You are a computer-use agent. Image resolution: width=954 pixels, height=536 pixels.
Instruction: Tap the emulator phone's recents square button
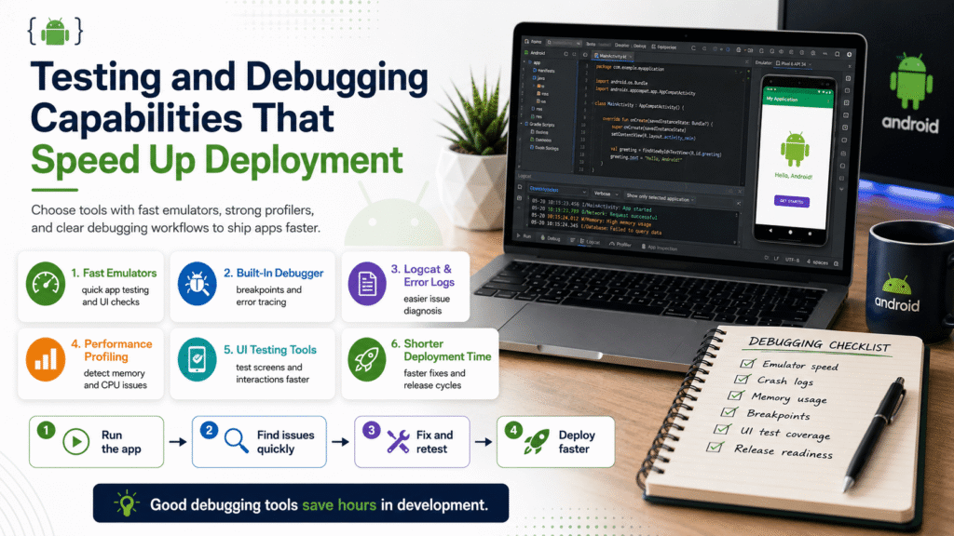[810, 234]
